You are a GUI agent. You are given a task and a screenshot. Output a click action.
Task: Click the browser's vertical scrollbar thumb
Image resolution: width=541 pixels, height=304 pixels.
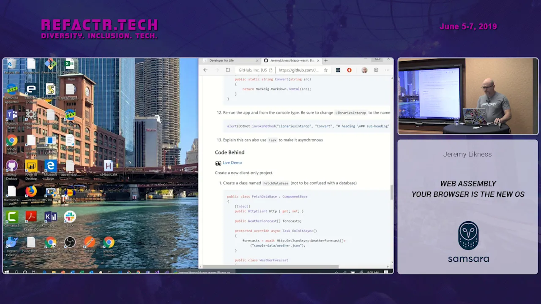(391, 192)
